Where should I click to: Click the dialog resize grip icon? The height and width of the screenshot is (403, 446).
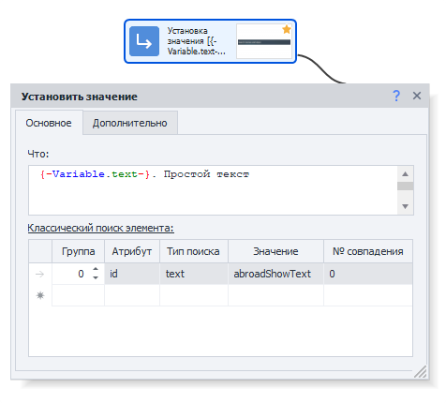tap(421, 372)
